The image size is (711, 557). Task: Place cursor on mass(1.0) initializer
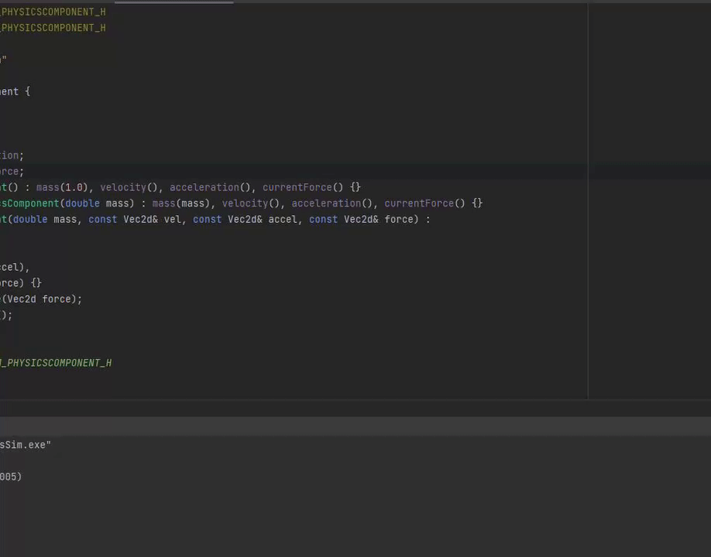pos(62,187)
